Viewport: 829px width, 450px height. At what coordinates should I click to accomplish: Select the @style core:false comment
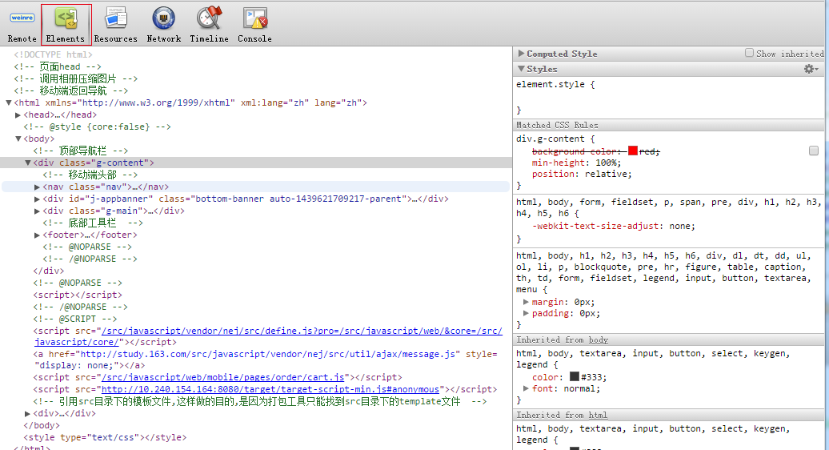pos(98,127)
